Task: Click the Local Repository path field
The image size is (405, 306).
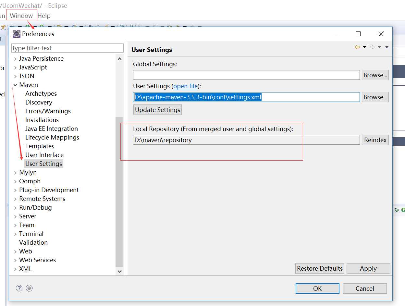Action: click(x=246, y=140)
